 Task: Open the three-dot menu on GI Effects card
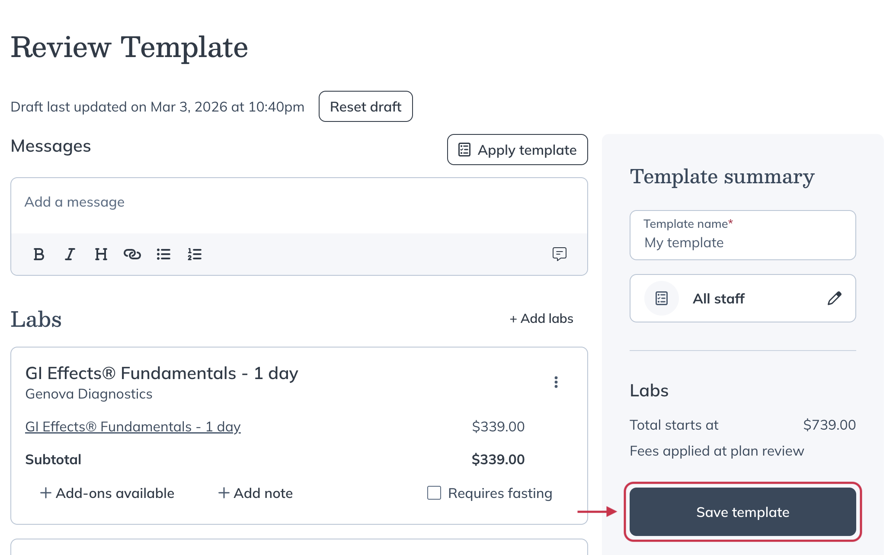(x=557, y=382)
